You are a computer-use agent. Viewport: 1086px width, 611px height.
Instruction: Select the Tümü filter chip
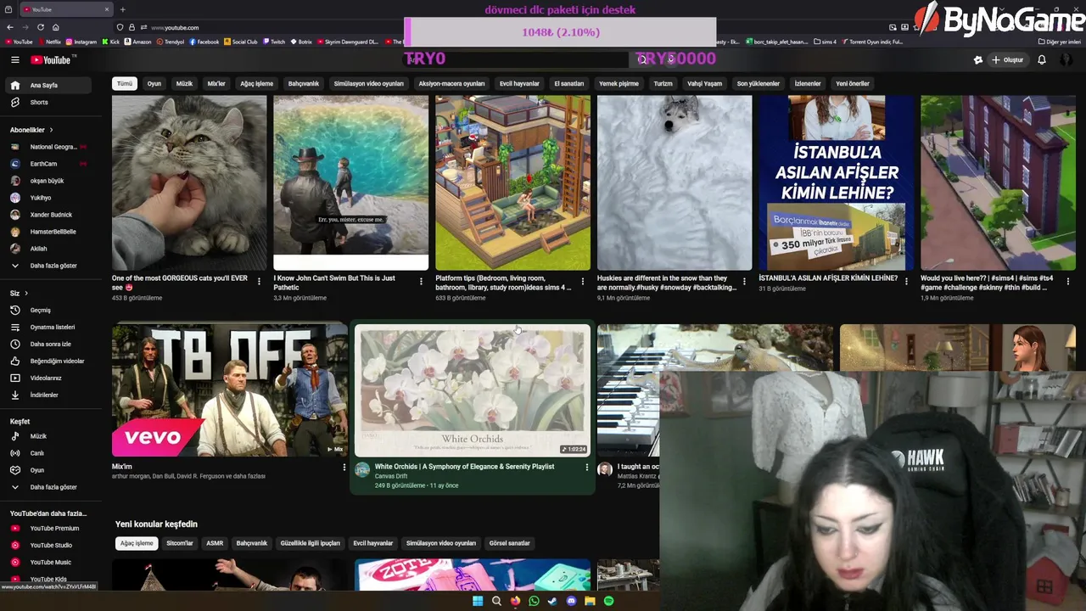click(x=125, y=83)
